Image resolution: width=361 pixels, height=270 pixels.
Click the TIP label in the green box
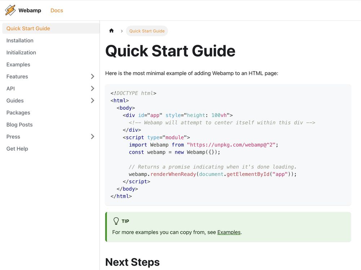[x=125, y=221]
